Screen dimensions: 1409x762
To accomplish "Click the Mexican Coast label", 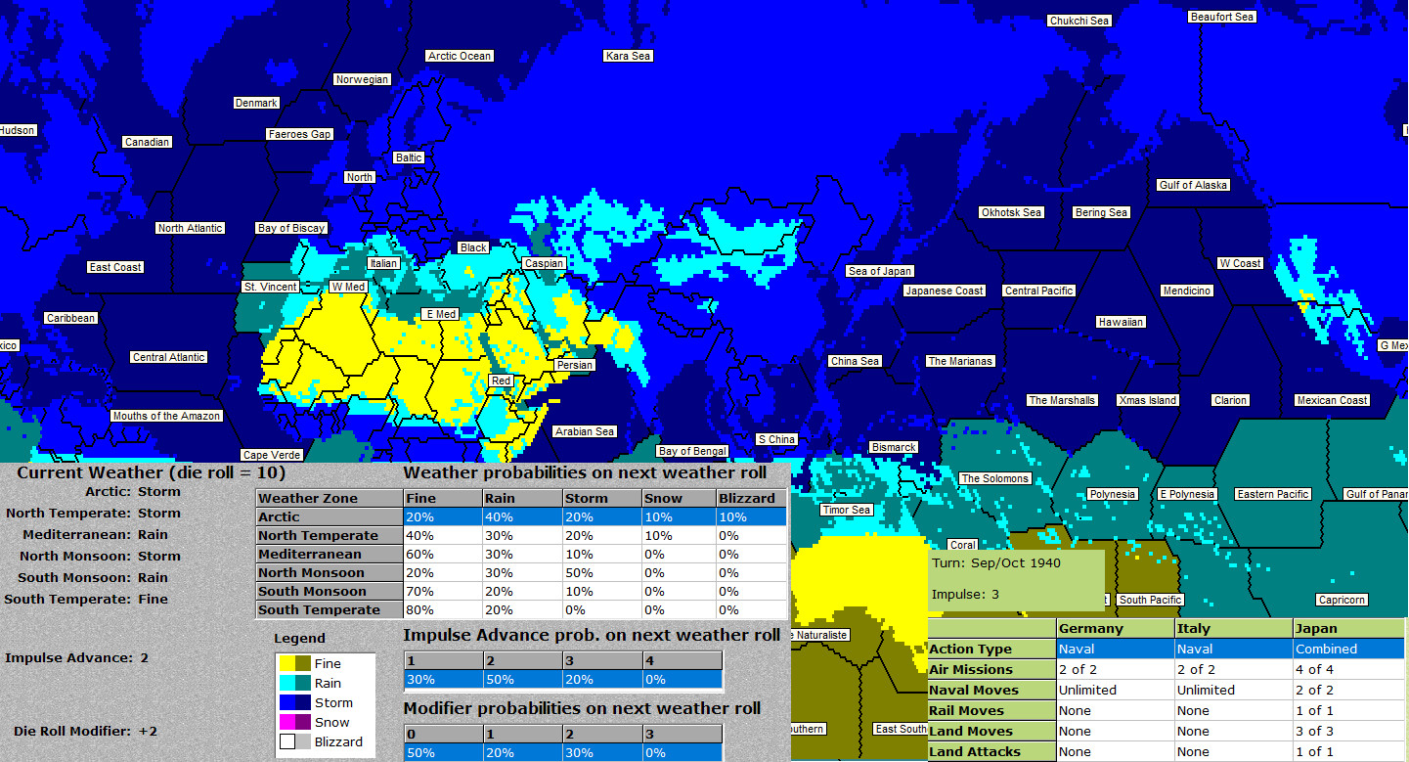I will point(1332,400).
